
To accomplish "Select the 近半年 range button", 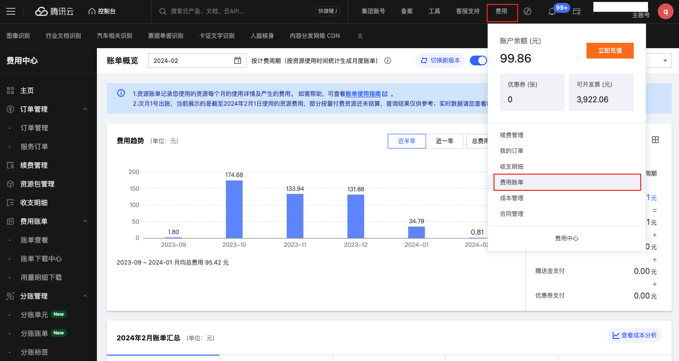I will click(x=407, y=141).
